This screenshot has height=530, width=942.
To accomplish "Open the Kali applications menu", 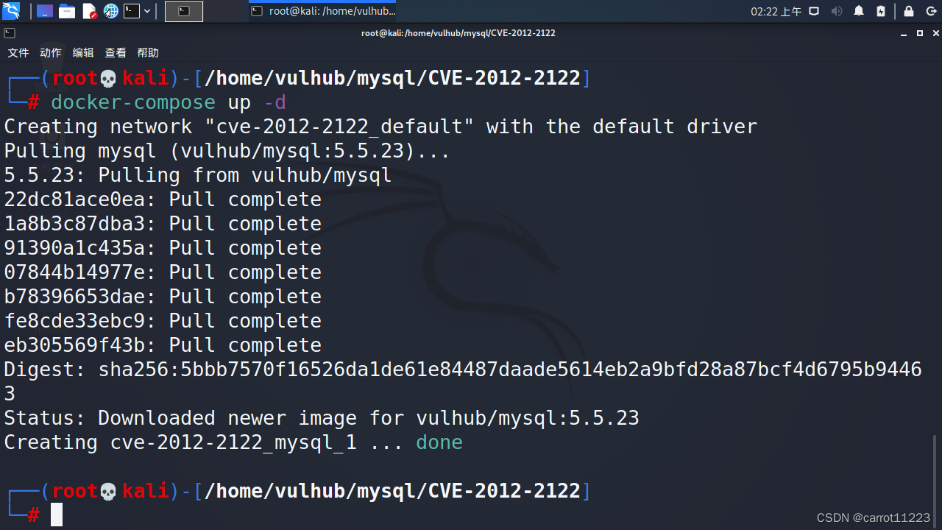I will (x=10, y=10).
